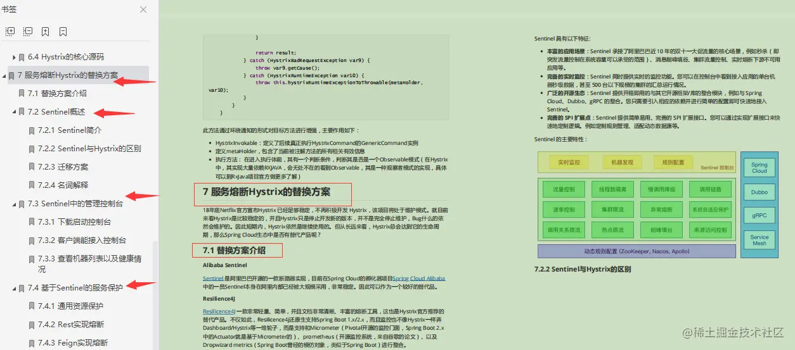Open the Sentinel hyperlink in the document
The image size is (795, 350).
pyautogui.click(x=213, y=278)
